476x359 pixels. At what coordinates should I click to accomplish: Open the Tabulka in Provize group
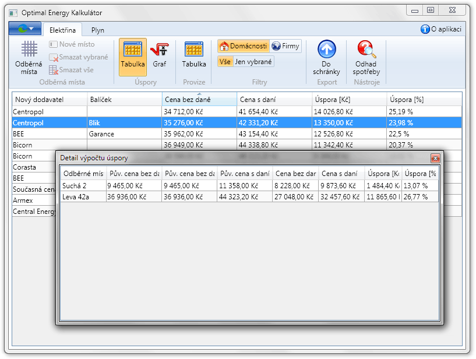click(x=193, y=57)
